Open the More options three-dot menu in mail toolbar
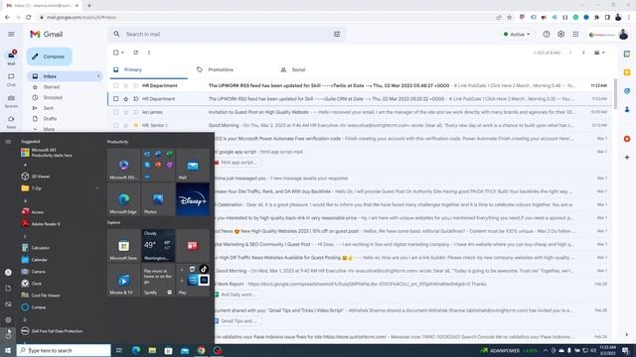The height and width of the screenshot is (357, 636). 149,53
